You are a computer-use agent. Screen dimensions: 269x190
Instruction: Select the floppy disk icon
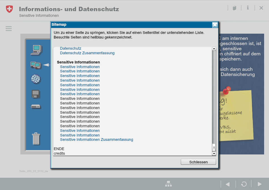tap(36, 94)
